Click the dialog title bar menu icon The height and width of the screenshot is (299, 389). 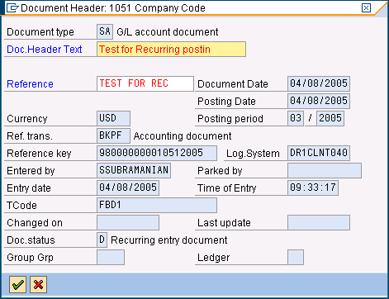(x=12, y=8)
